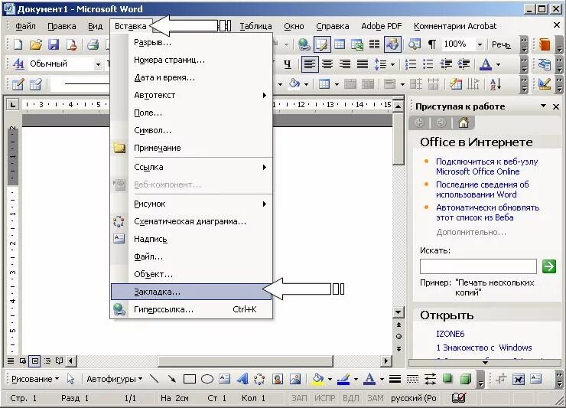
Task: Click the Drawing toolbar font color A
Action: coord(369,379)
